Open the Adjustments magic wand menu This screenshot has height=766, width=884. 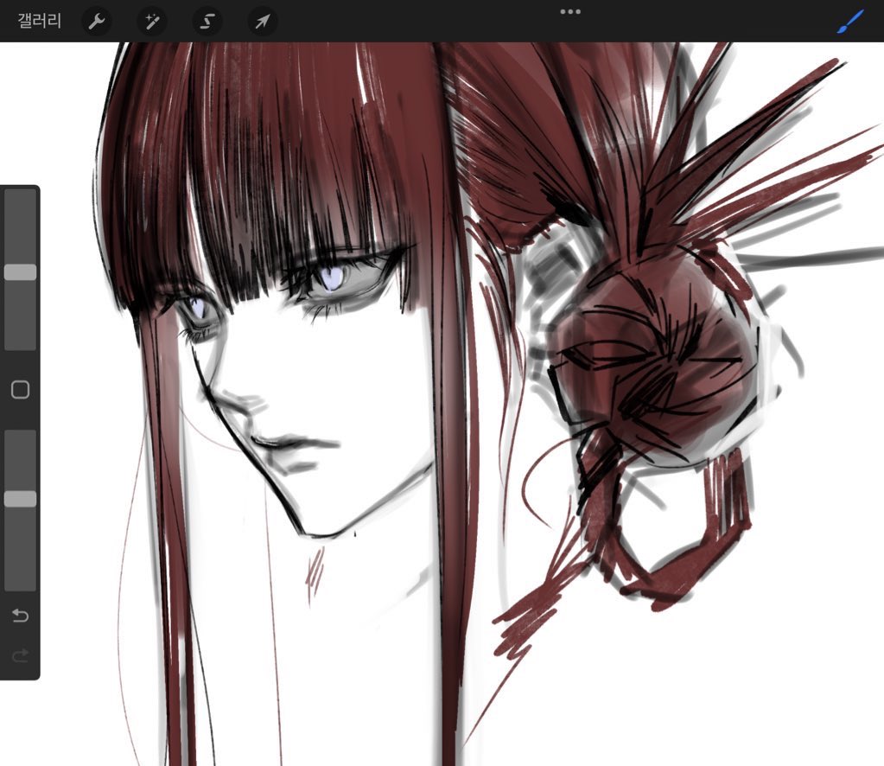pos(152,22)
